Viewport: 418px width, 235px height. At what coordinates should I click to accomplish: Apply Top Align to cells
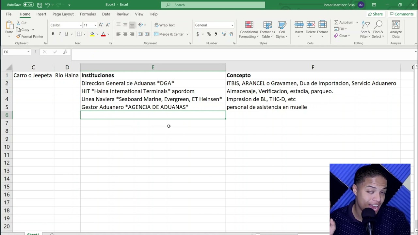[118, 25]
